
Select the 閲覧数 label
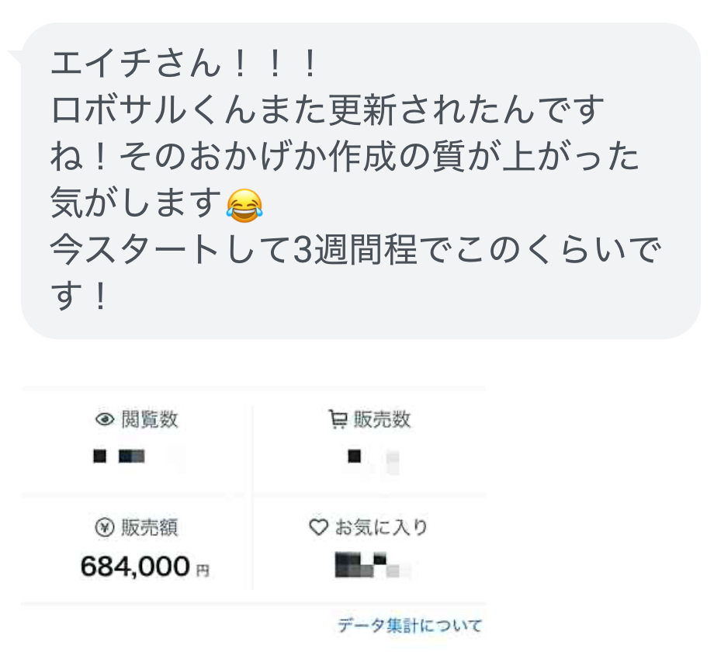tap(150, 420)
